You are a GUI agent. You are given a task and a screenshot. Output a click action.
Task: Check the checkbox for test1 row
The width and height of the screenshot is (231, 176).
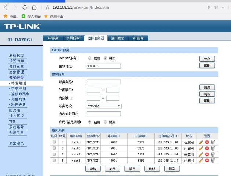pos(54,142)
